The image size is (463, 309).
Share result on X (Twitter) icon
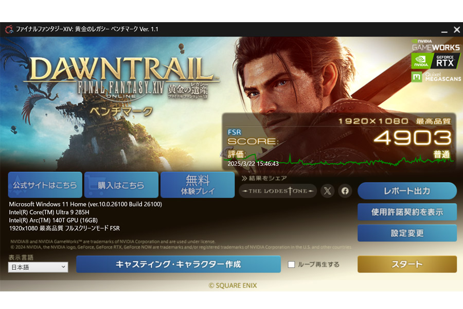pos(327,191)
